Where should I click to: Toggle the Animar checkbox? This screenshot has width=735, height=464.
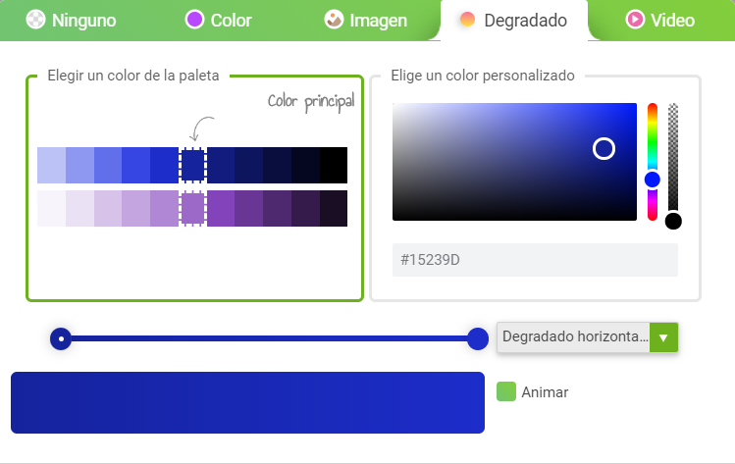click(506, 391)
